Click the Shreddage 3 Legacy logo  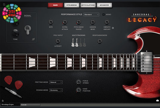(142, 18)
